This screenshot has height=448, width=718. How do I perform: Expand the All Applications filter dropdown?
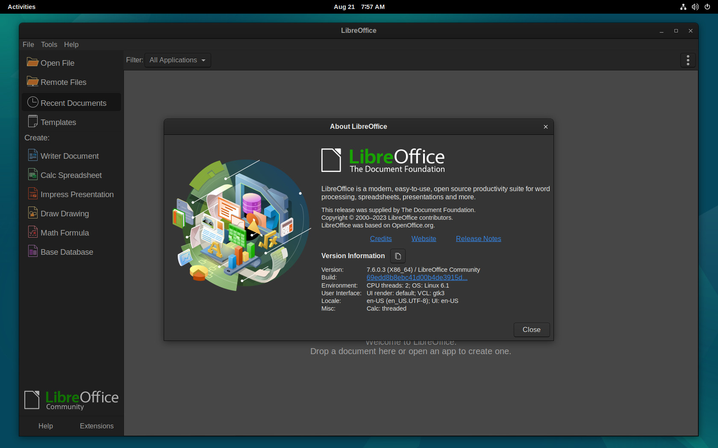click(x=177, y=60)
